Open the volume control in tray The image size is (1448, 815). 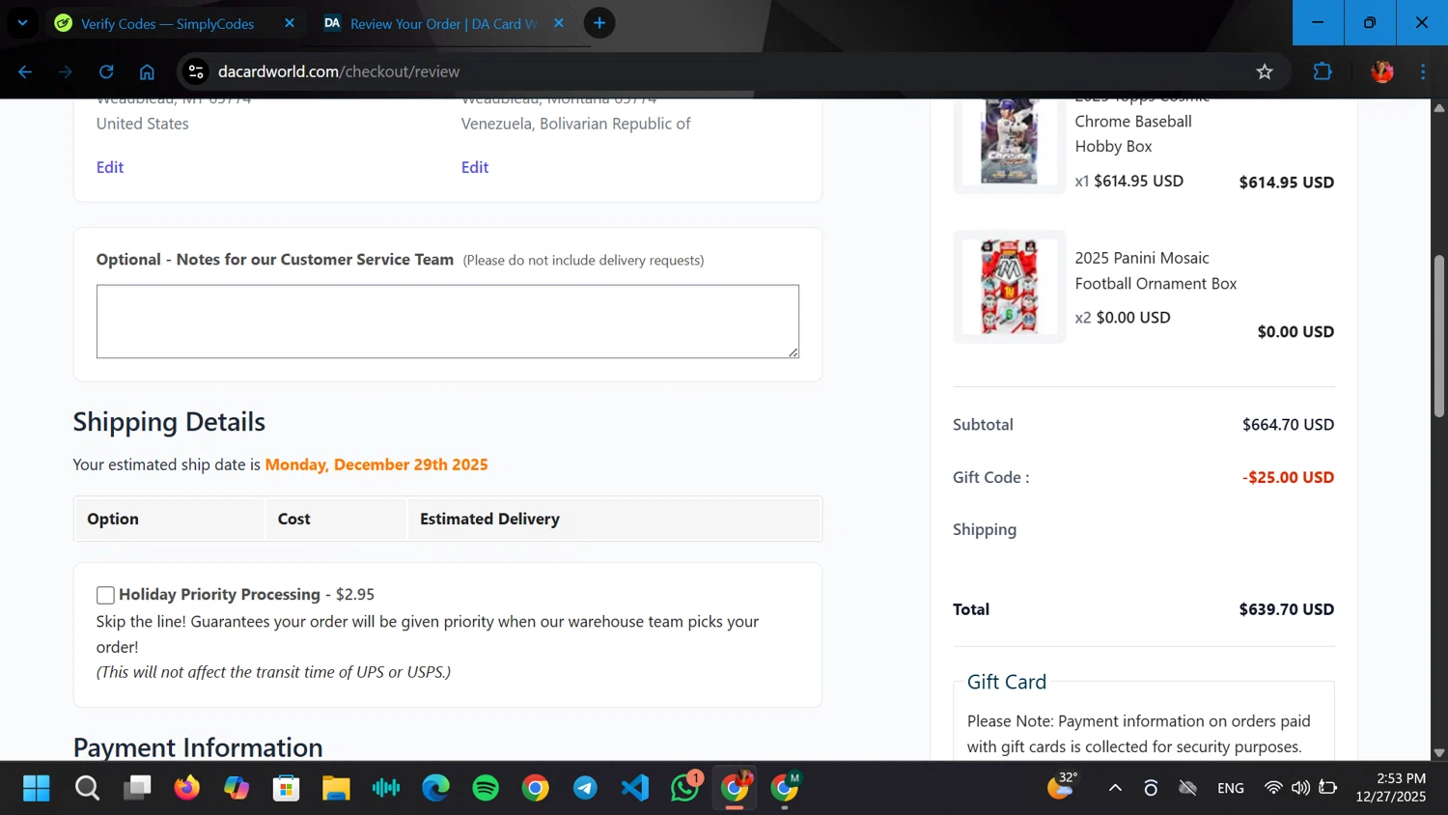click(1300, 788)
